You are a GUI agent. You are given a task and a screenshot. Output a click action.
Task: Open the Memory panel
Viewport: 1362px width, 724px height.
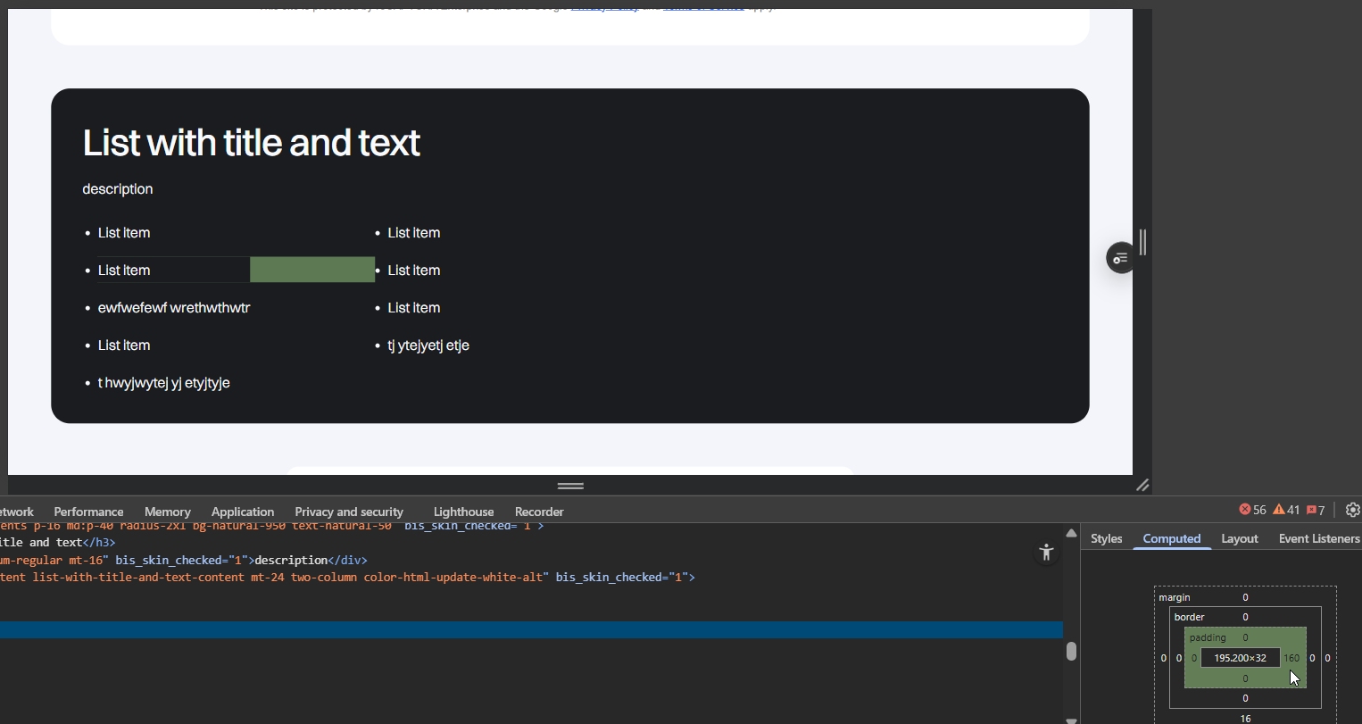click(168, 512)
